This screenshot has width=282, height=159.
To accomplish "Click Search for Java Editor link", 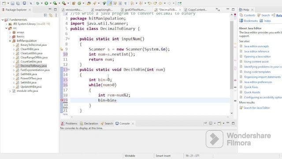I will pyautogui.click(x=256, y=108).
